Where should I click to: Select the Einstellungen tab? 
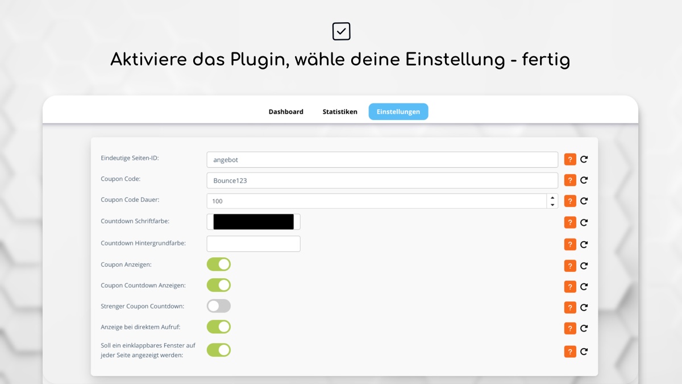point(398,112)
